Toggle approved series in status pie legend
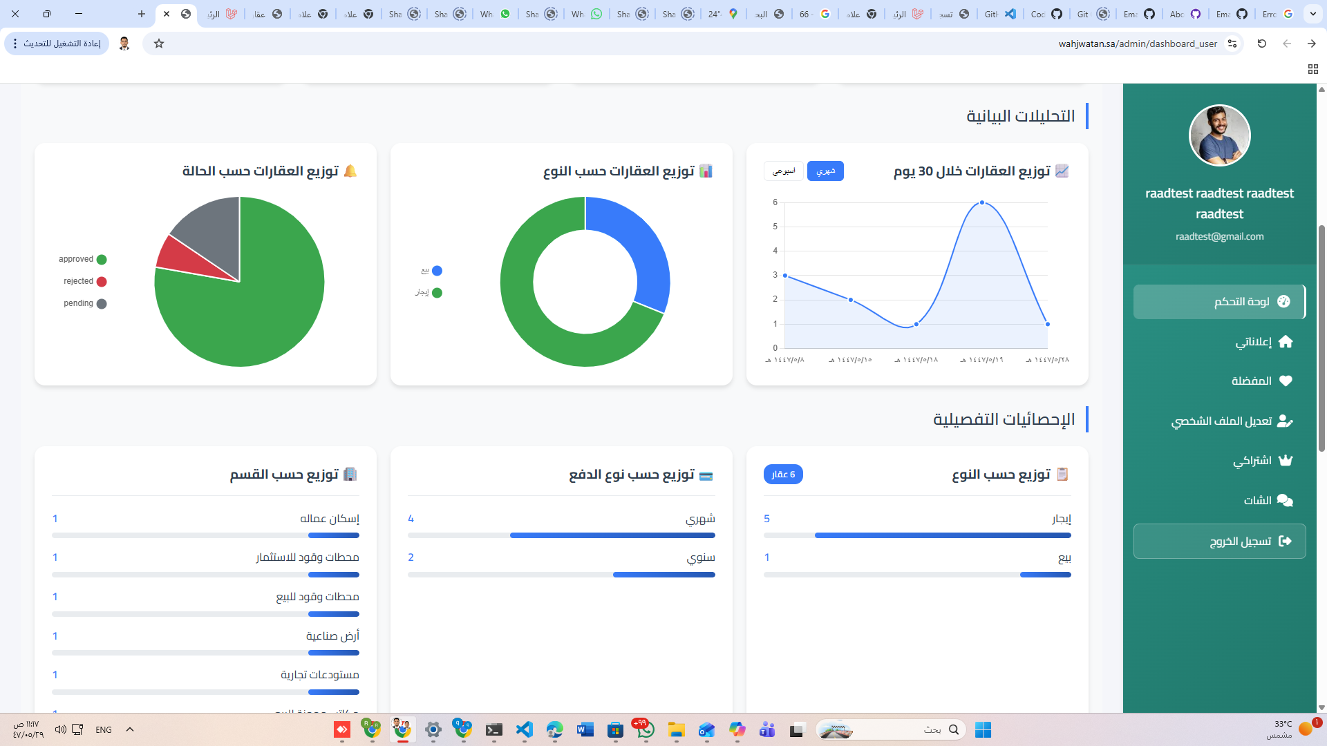The width and height of the screenshot is (1327, 746). [x=82, y=260]
